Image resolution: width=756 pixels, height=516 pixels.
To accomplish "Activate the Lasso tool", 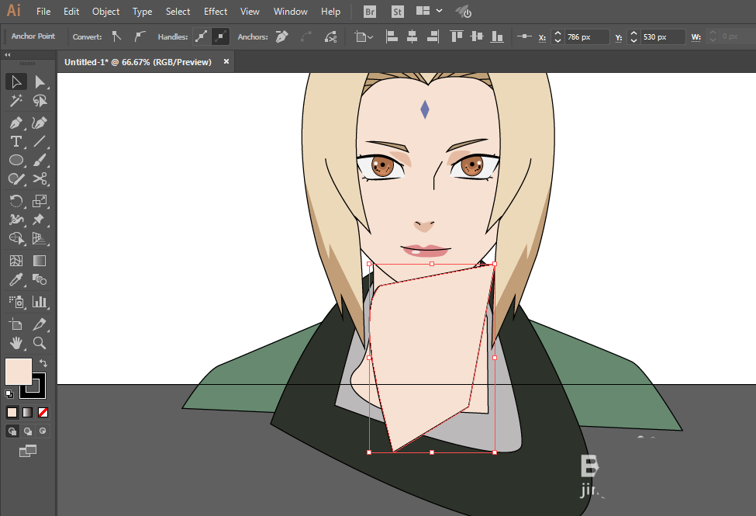I will pyautogui.click(x=40, y=100).
